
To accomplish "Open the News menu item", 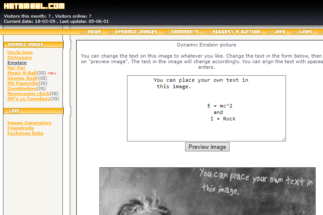I will coord(95,32).
